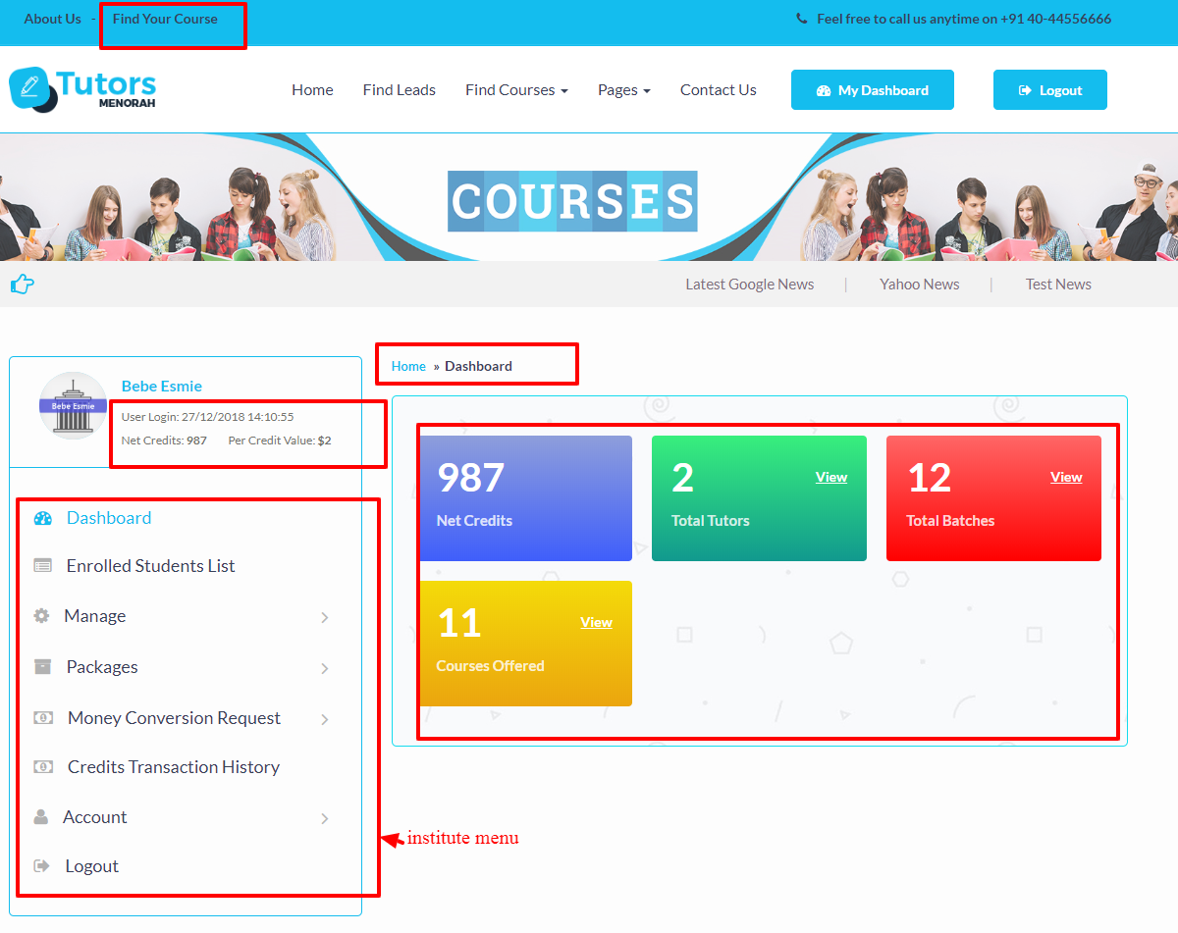The width and height of the screenshot is (1178, 933).
Task: Click the Manage gear icon
Action: [41, 616]
